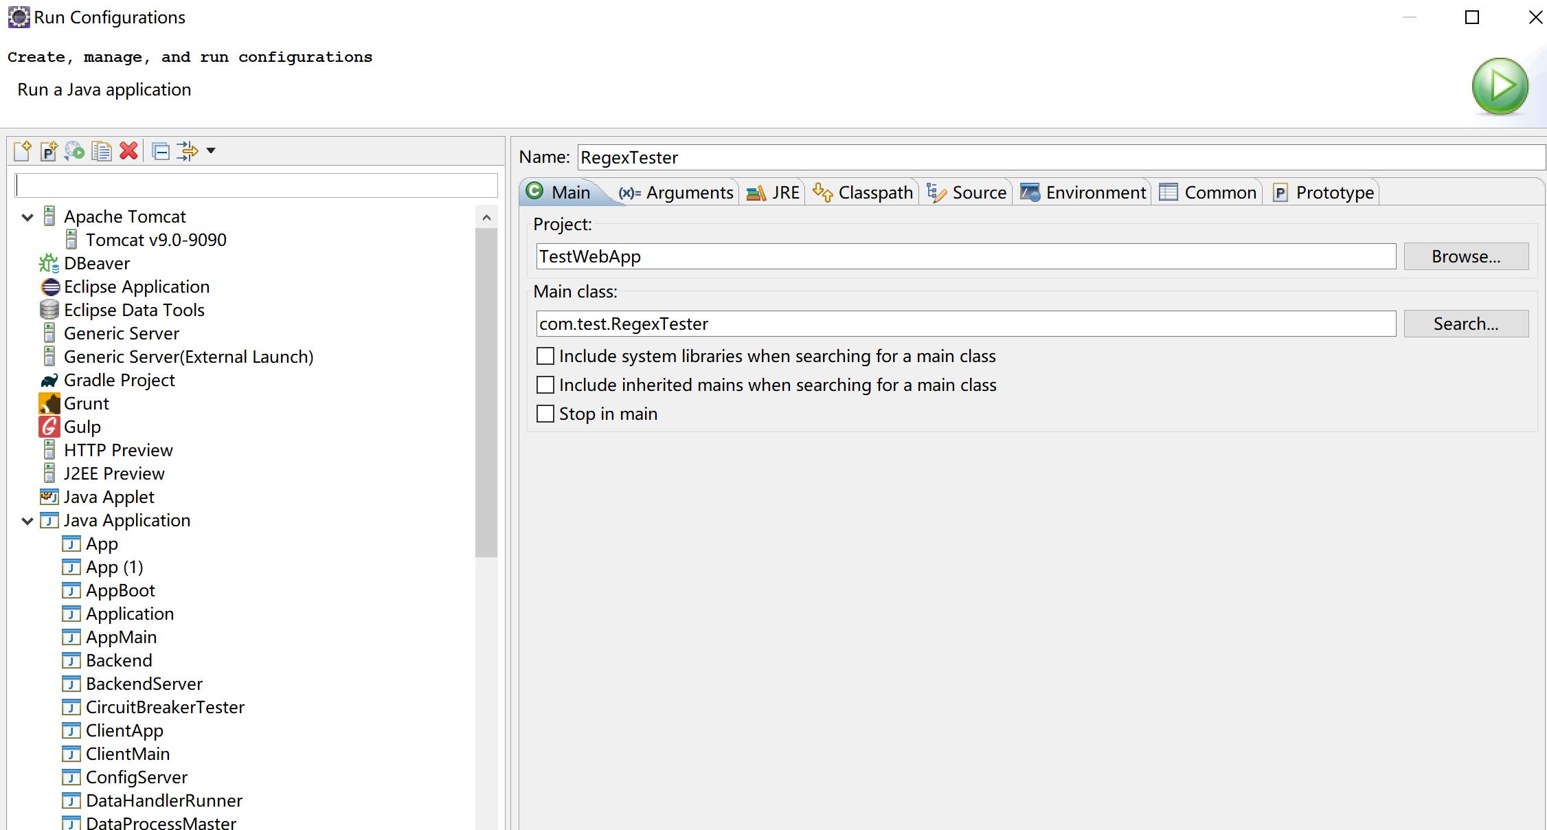This screenshot has width=1547, height=830.
Task: Collapse the Apache Tomcat tree node
Action: pyautogui.click(x=27, y=217)
